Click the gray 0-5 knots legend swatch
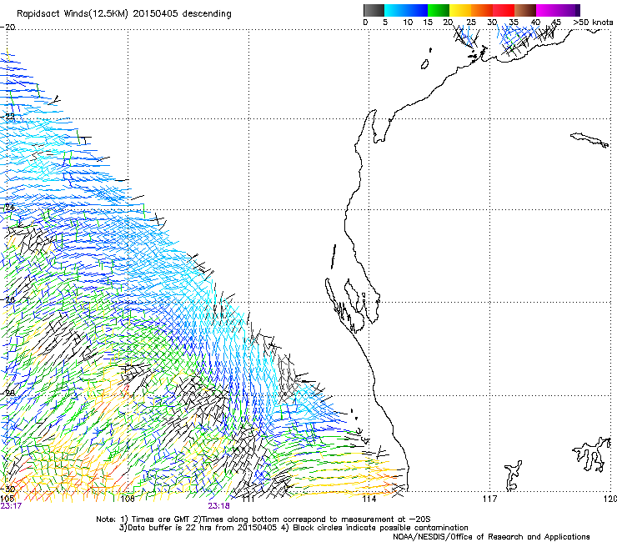The width and height of the screenshot is (617, 542). (374, 10)
